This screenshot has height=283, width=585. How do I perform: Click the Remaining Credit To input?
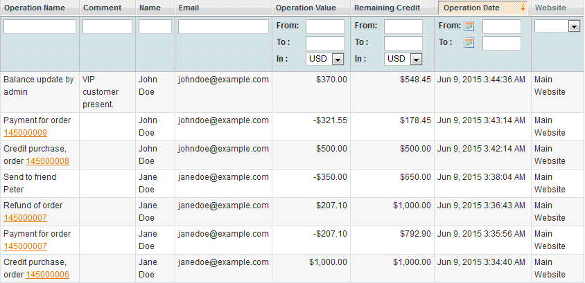[x=403, y=43]
